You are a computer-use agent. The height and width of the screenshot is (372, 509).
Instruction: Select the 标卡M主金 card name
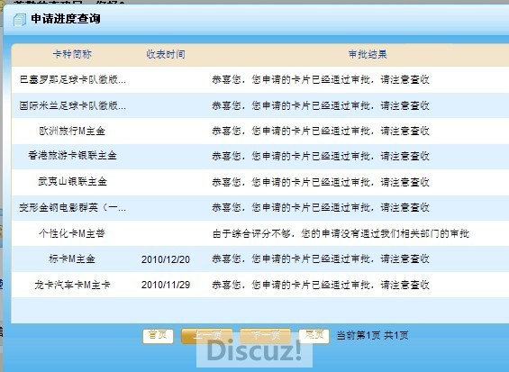coord(72,259)
